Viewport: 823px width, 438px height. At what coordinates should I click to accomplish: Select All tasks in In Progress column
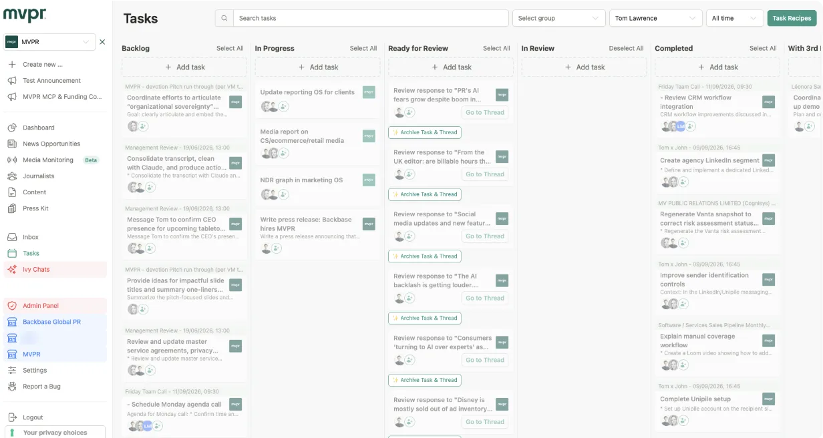pyautogui.click(x=363, y=48)
